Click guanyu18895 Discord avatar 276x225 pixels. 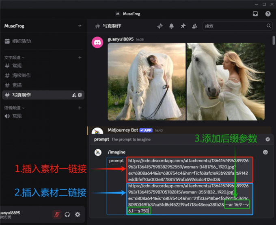97,42
